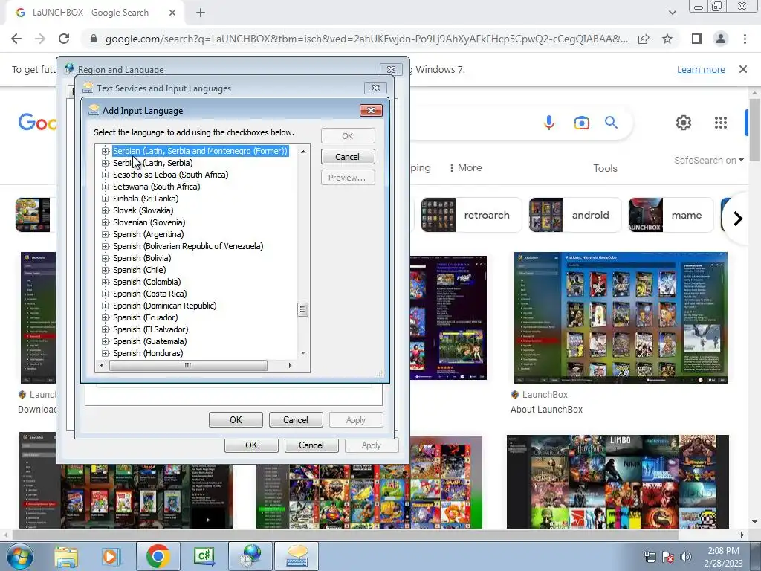Open the LIMBO game collage thumbnail
This screenshot has height=571, width=761.
tap(618, 482)
